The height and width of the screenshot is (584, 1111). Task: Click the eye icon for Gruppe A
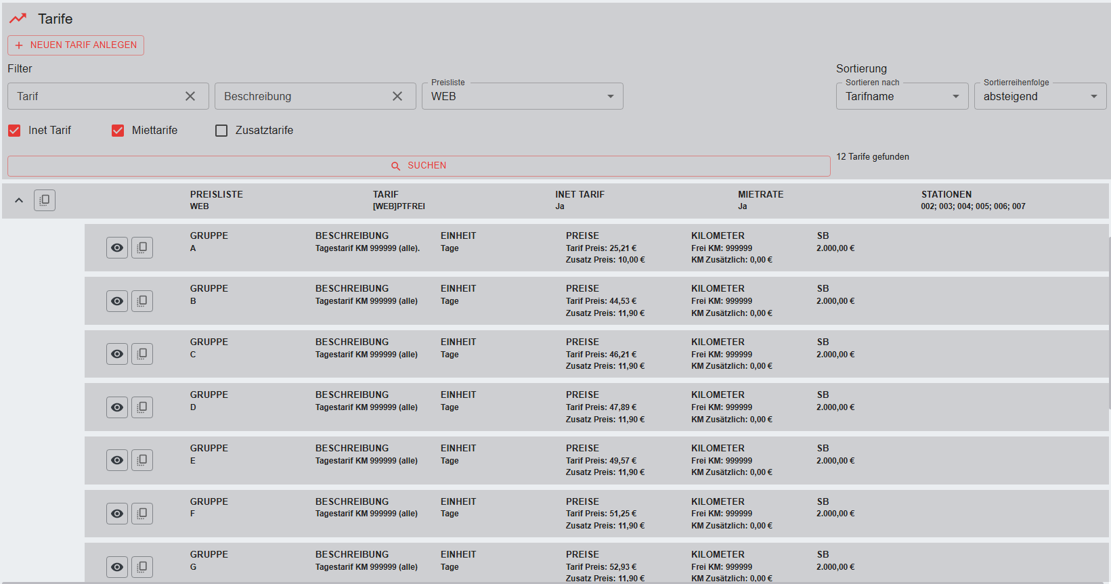click(117, 248)
